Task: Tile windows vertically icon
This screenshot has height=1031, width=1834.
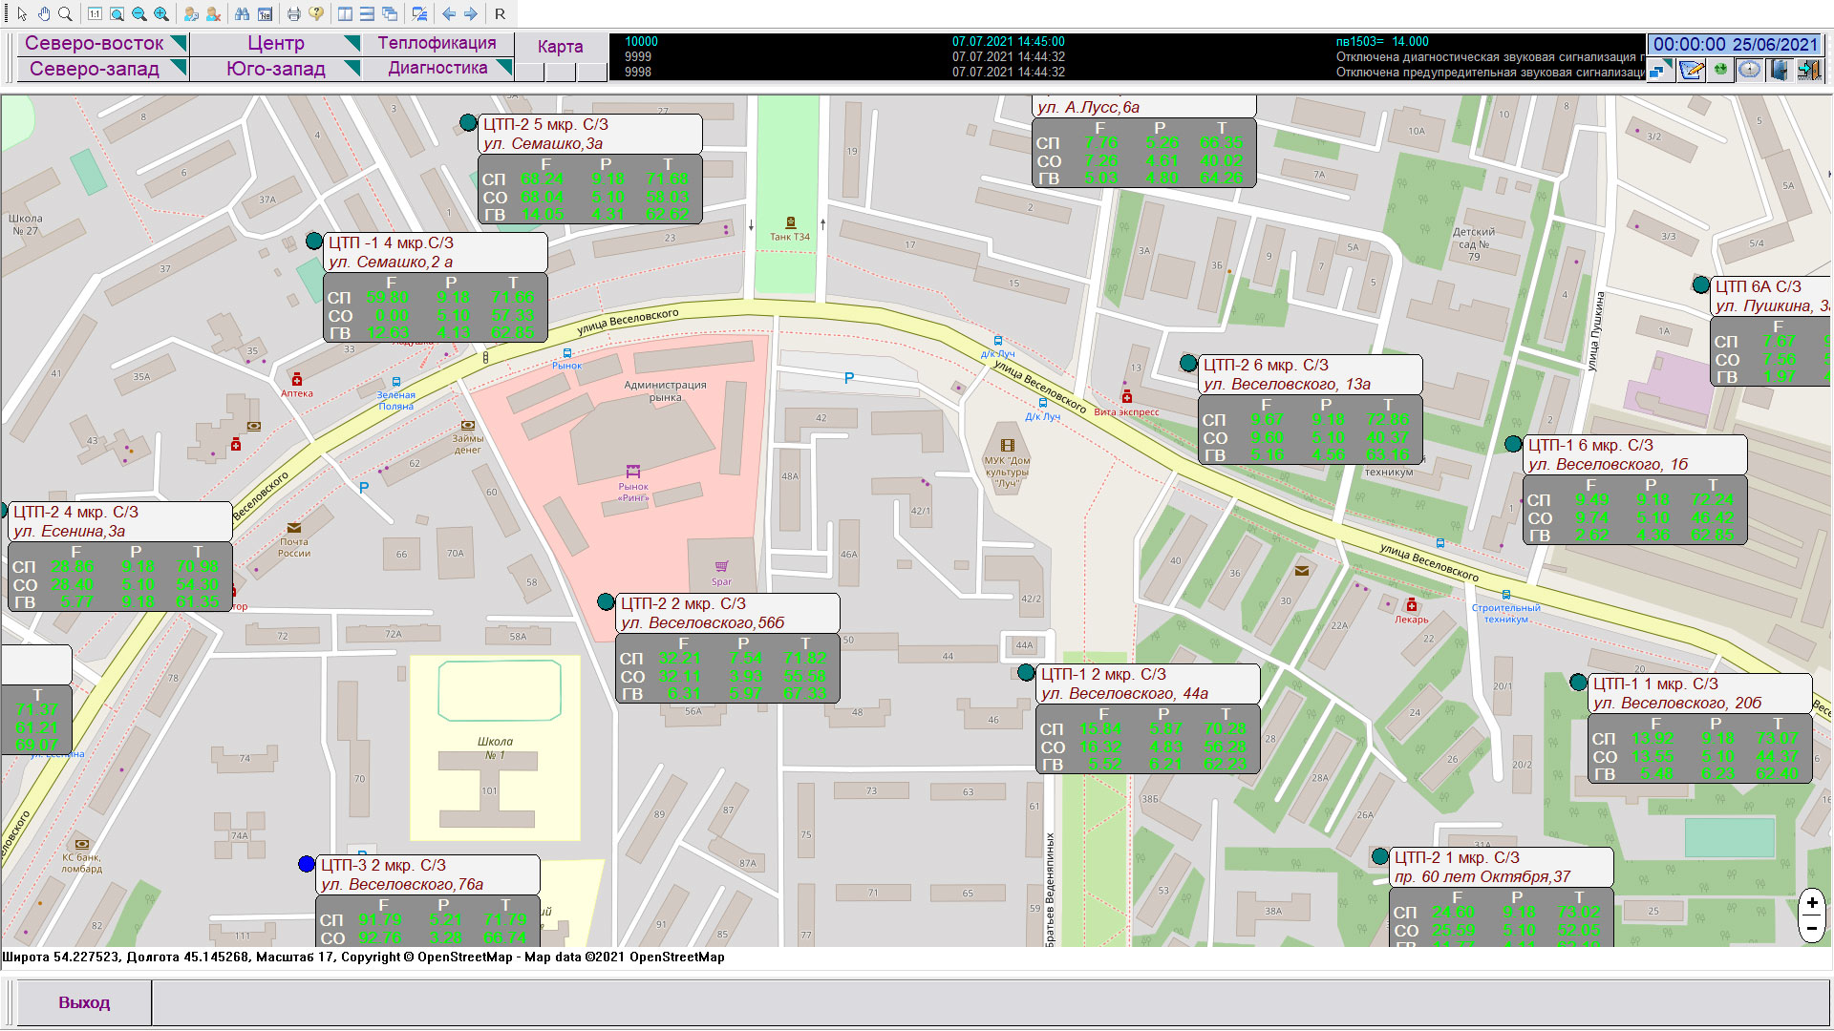Action: pos(345,14)
